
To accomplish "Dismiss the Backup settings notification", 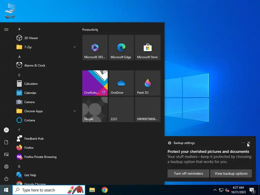I will coord(249,143).
